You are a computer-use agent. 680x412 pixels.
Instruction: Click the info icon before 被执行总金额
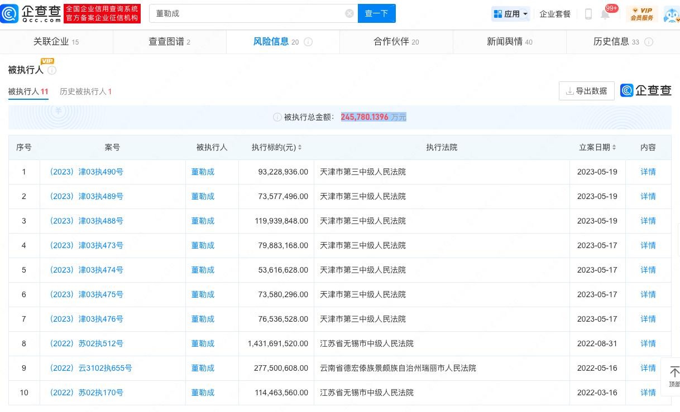point(277,117)
